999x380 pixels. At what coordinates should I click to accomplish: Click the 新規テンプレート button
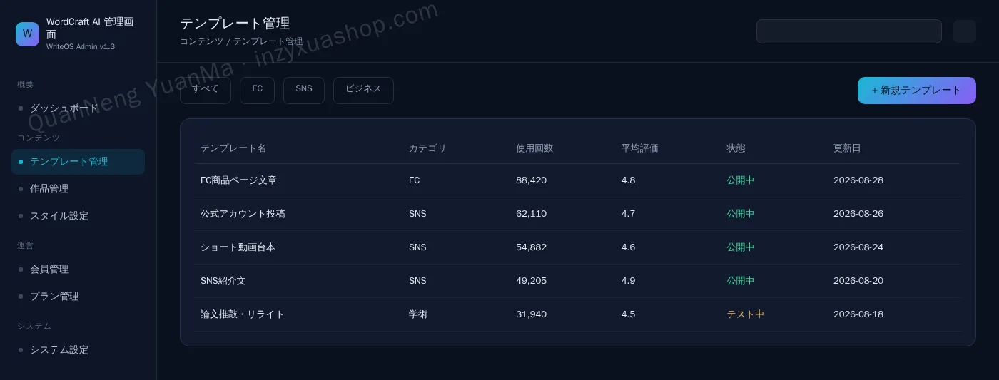tap(917, 91)
